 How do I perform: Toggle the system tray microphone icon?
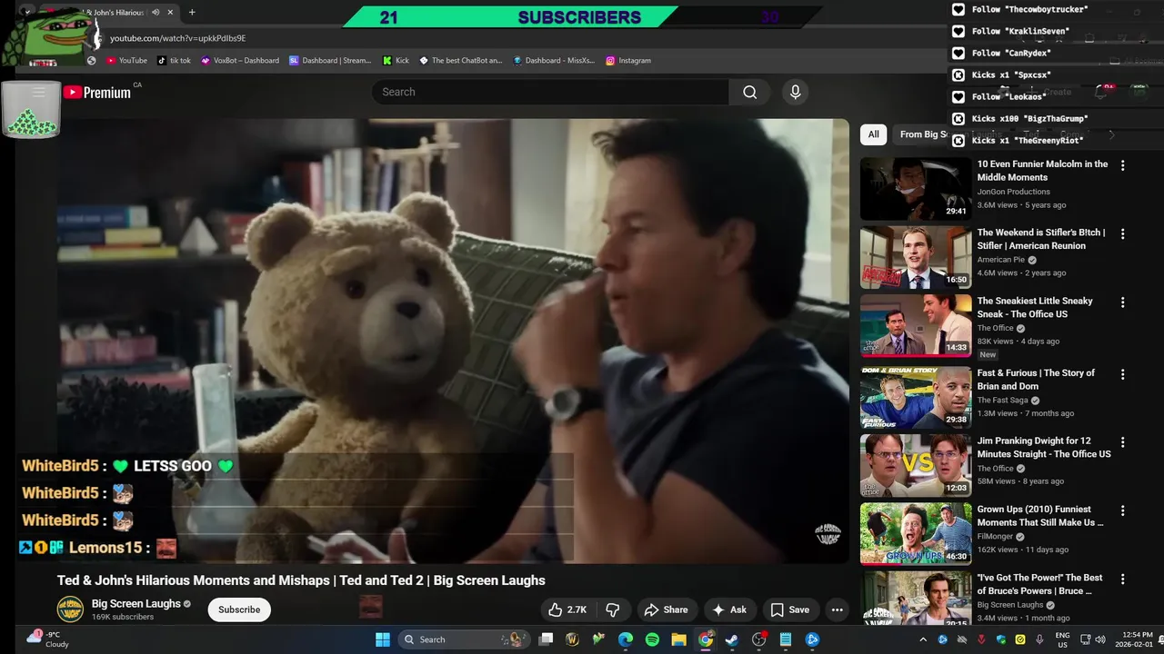[1039, 639]
